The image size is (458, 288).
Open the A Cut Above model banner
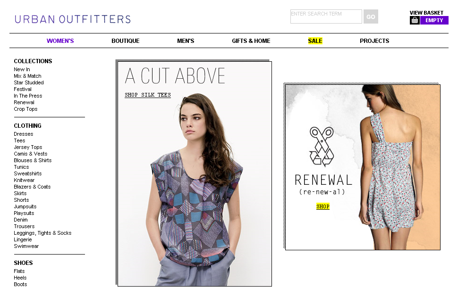[x=195, y=174]
